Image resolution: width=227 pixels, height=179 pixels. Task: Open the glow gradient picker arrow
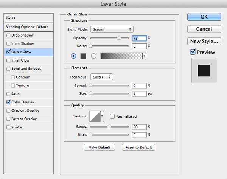(x=145, y=56)
